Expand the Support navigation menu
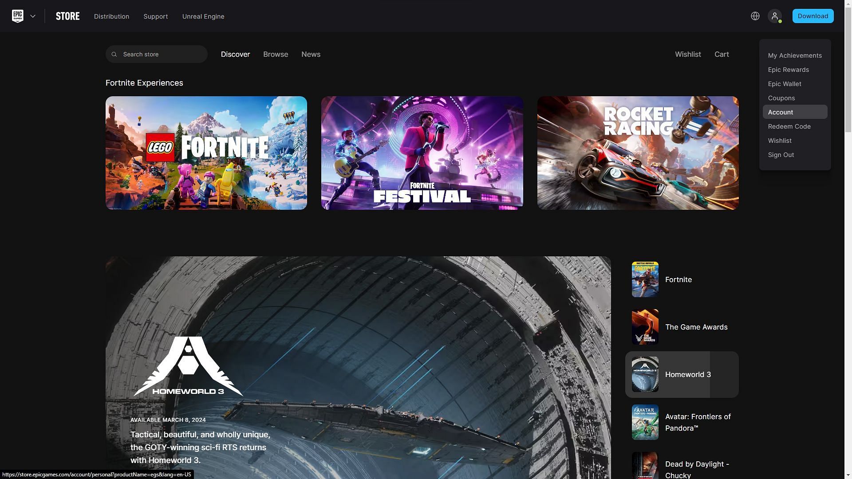The height and width of the screenshot is (479, 852). point(155,16)
